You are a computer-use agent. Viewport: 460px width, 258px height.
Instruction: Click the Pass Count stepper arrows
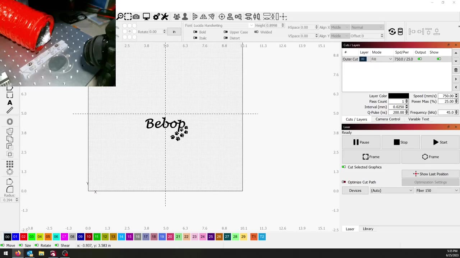pyautogui.click(x=407, y=101)
